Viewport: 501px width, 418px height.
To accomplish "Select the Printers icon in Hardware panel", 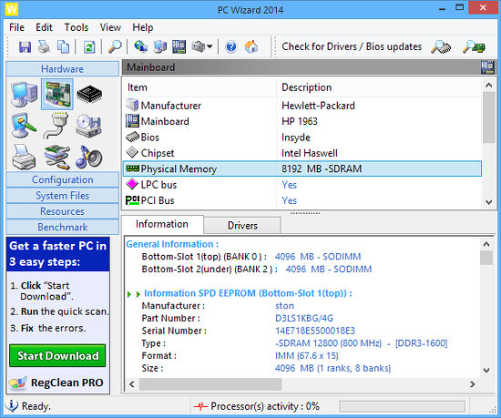I will point(24,157).
